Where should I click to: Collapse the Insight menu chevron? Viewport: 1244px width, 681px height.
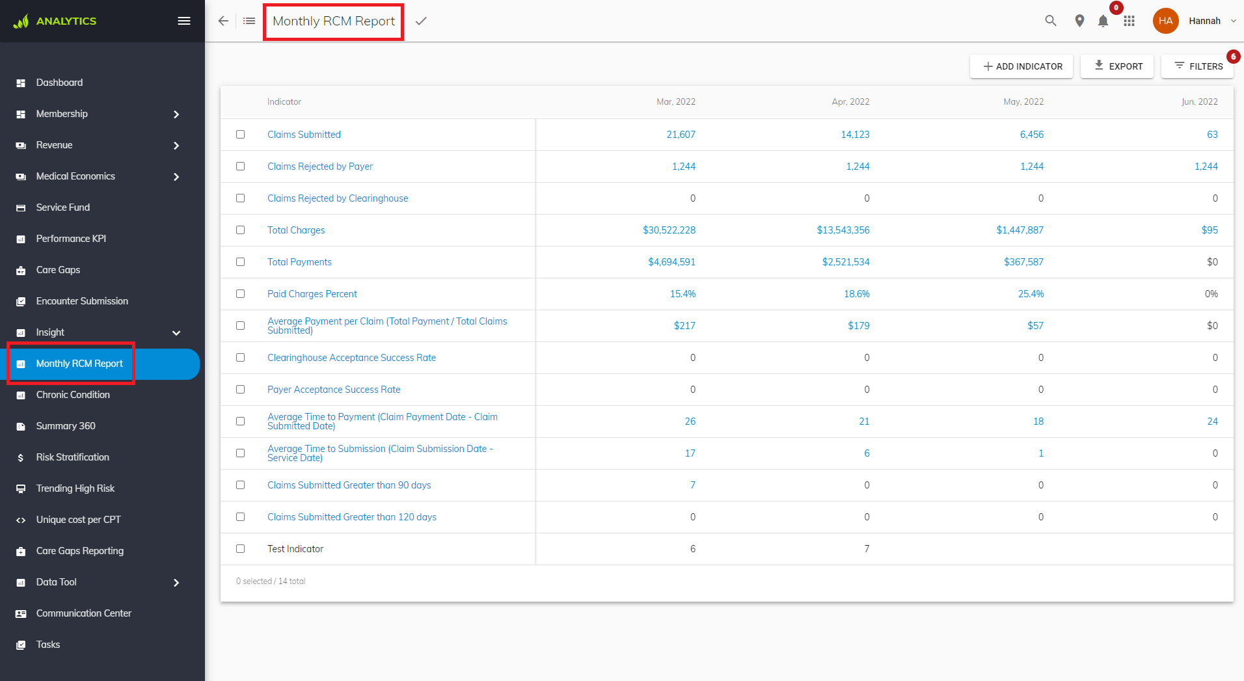click(x=176, y=333)
